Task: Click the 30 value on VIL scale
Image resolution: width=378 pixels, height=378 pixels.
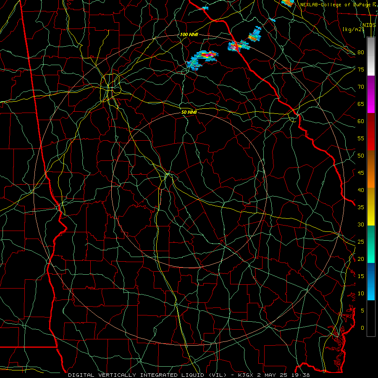Action: coord(361,224)
